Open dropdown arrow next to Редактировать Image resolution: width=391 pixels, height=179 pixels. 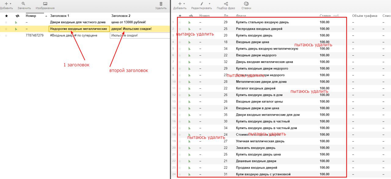[209, 4]
